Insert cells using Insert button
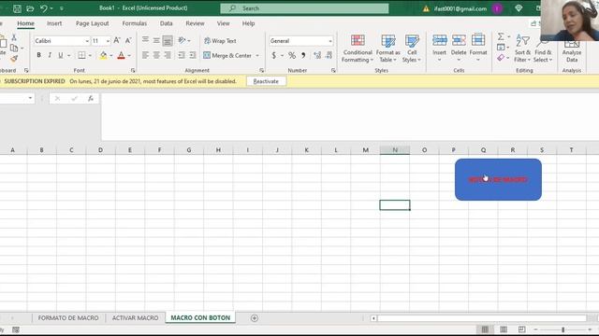 click(x=439, y=49)
